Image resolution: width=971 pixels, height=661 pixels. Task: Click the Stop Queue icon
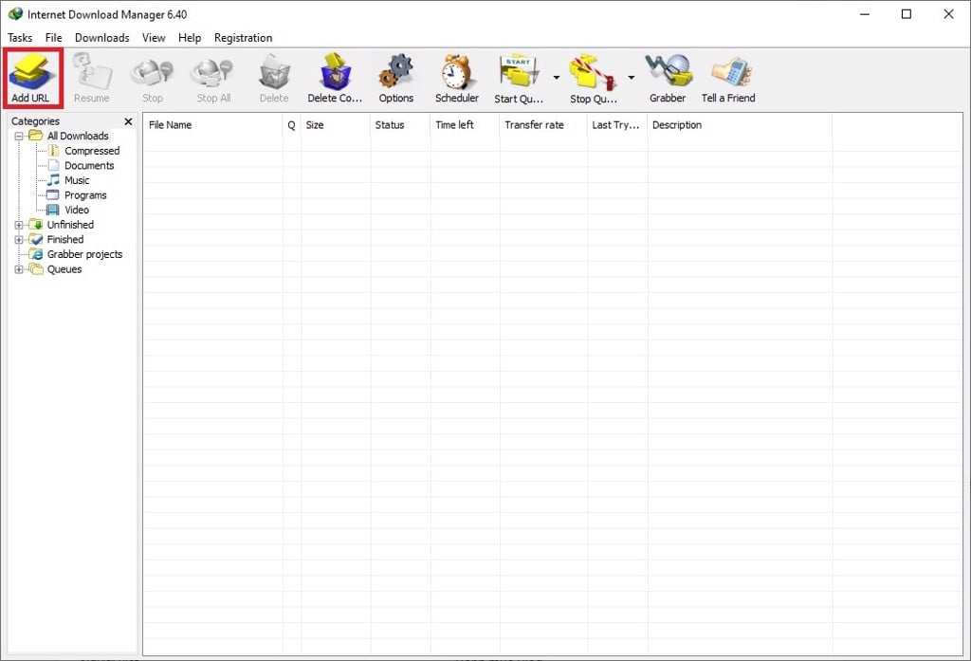tap(594, 78)
